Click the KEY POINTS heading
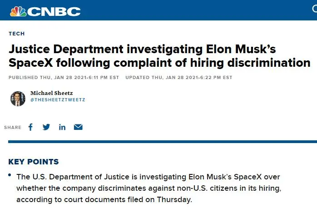The image size is (317, 208). [x=34, y=162]
